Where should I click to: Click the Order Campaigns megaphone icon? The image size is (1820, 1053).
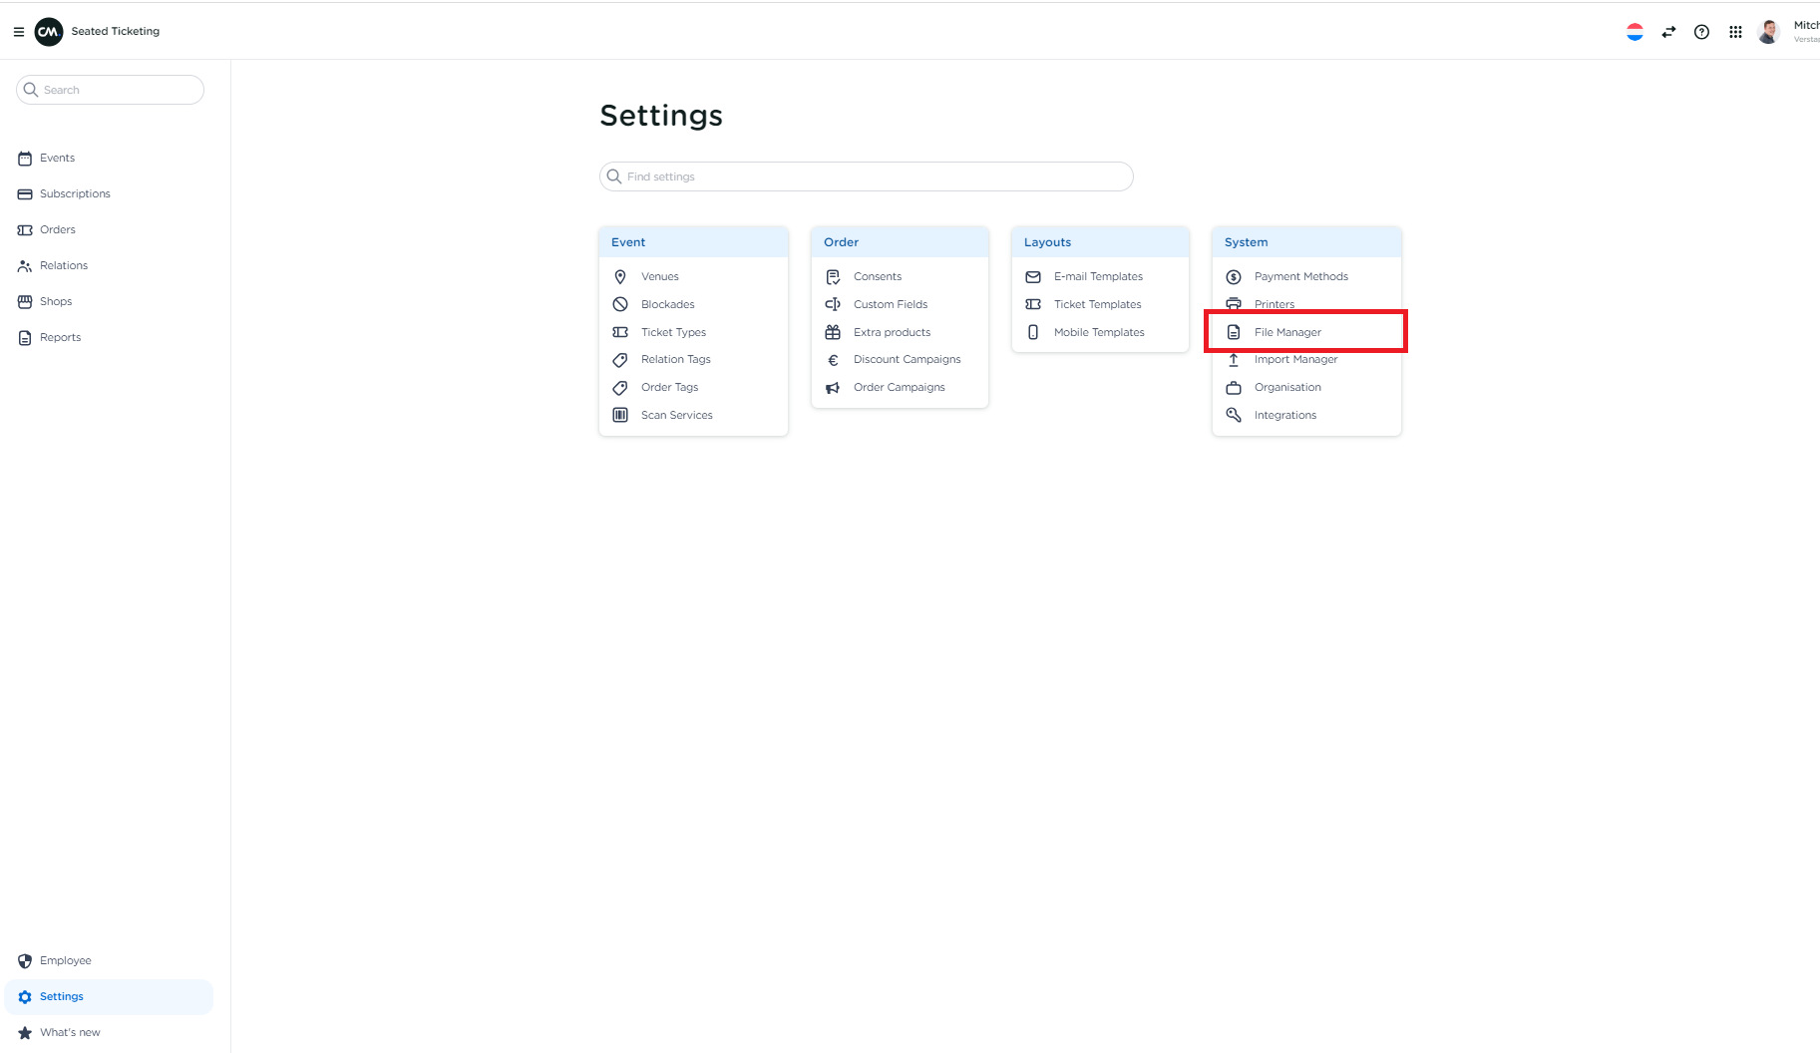click(833, 387)
